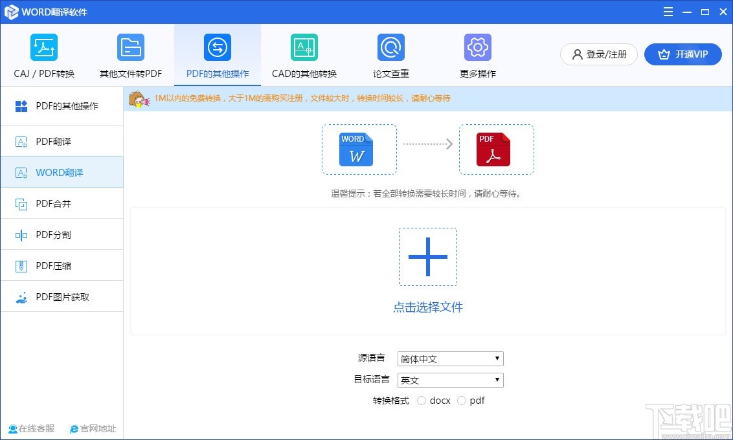
Task: Open the 目标语言 dropdown showing 英文
Action: click(450, 380)
